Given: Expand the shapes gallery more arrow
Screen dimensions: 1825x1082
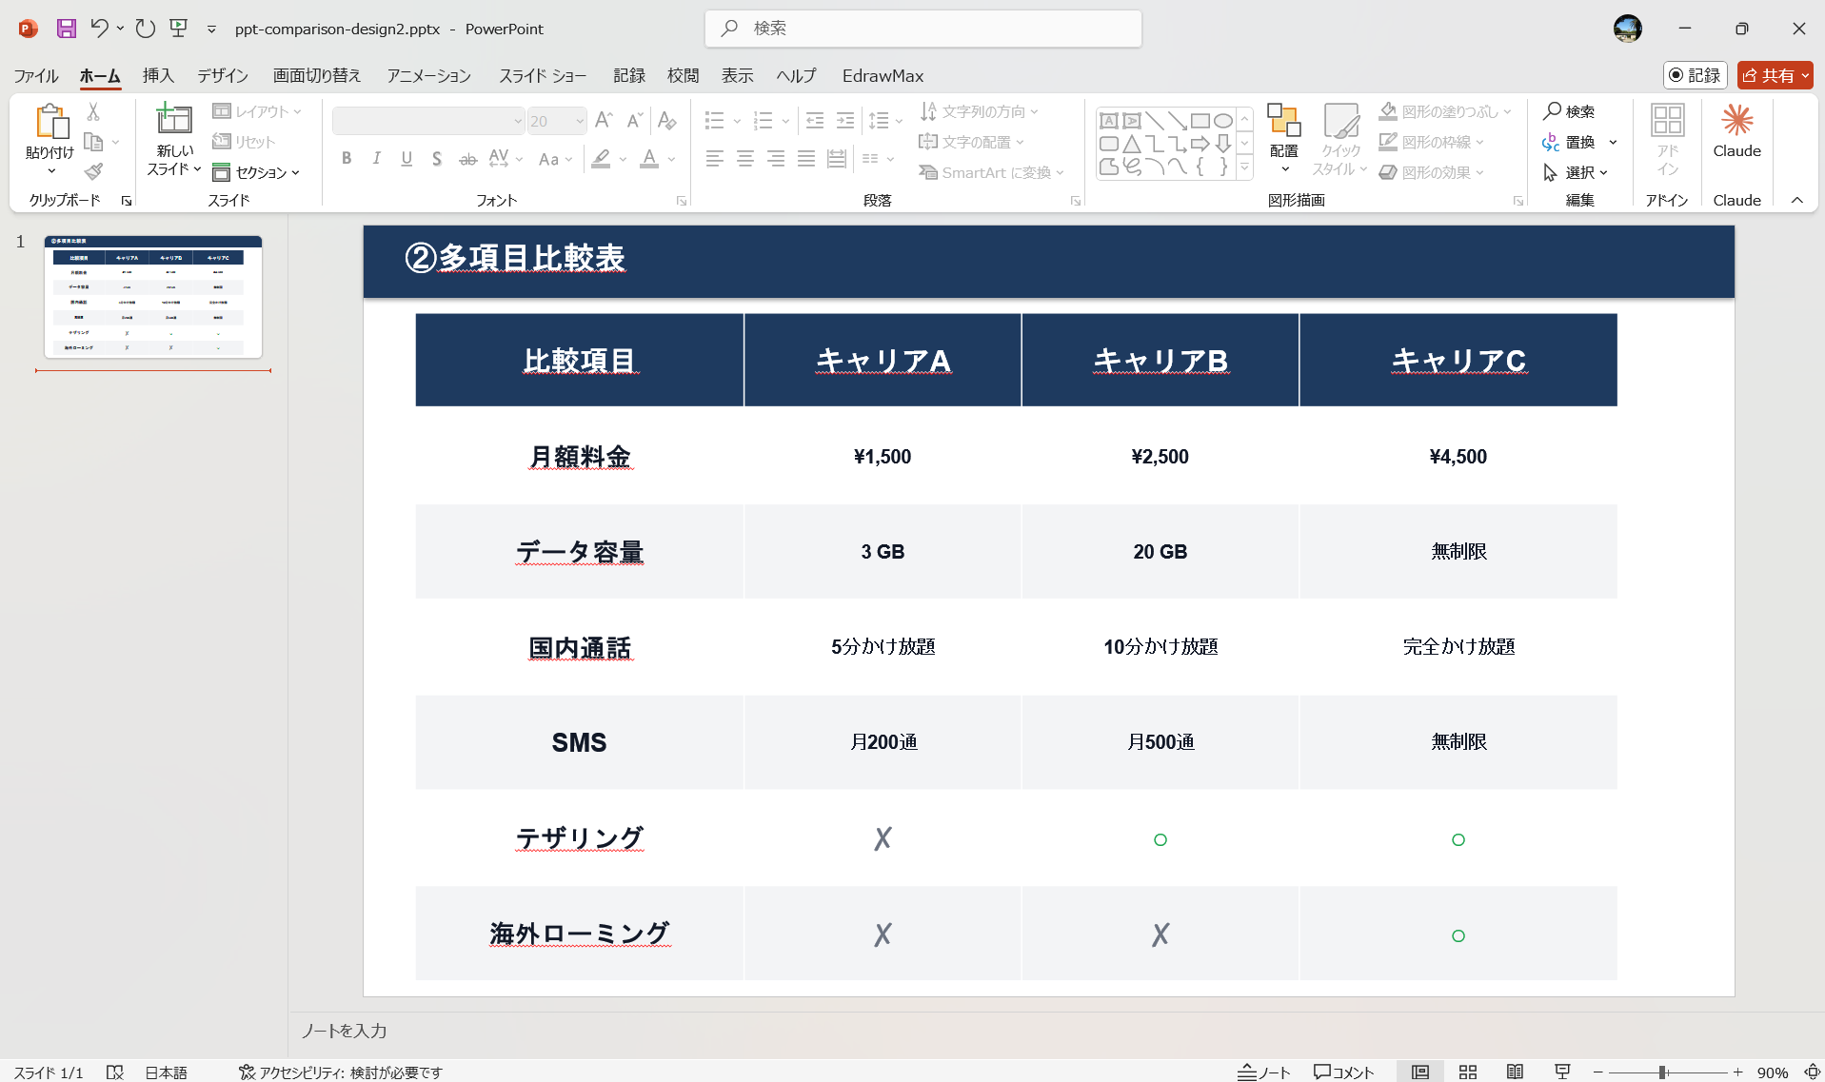Looking at the screenshot, I should coord(1244,167).
